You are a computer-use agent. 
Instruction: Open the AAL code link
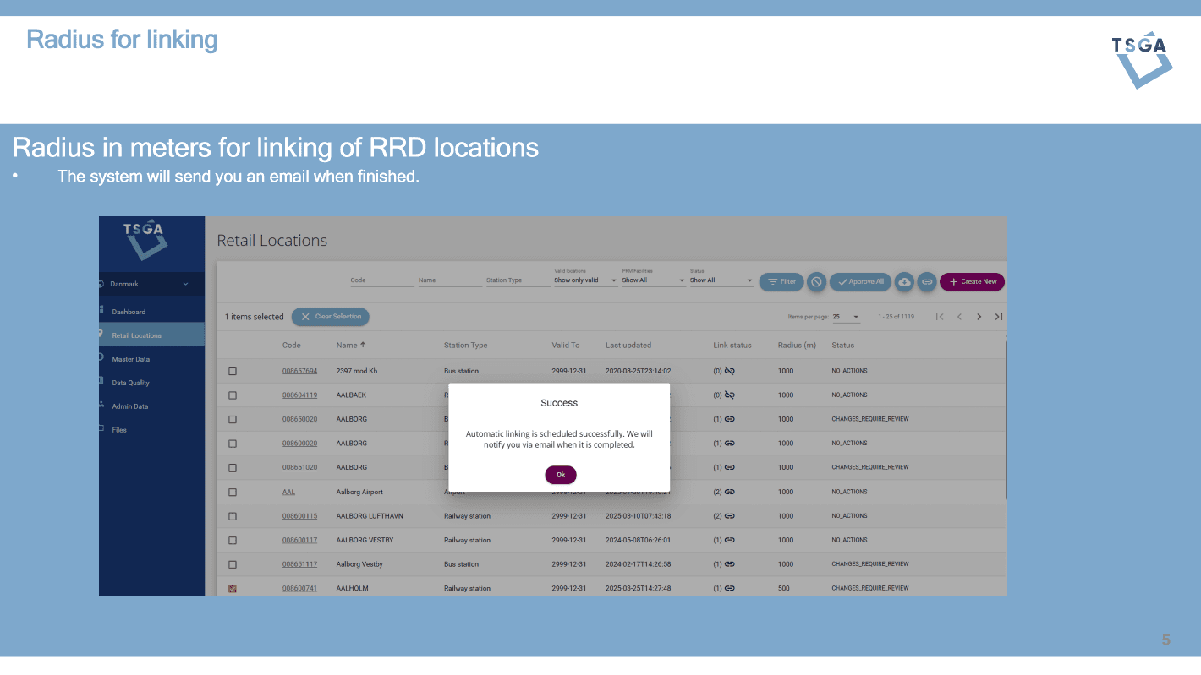(x=288, y=492)
